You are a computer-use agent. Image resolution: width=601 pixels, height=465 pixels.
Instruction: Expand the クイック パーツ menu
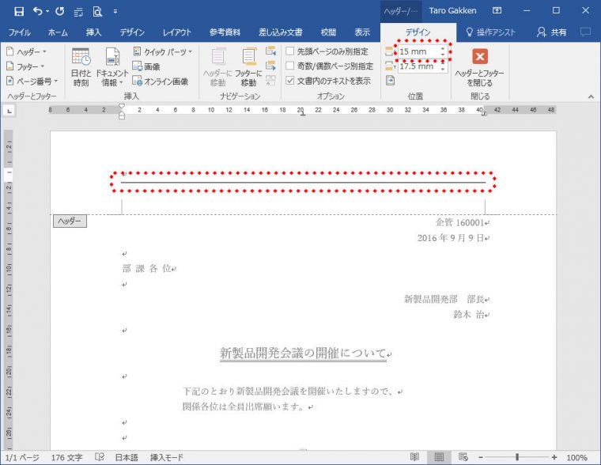[163, 51]
